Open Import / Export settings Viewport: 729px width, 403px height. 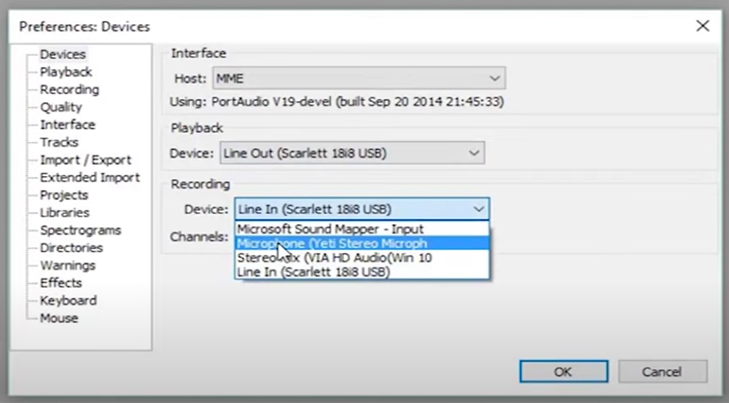85,160
